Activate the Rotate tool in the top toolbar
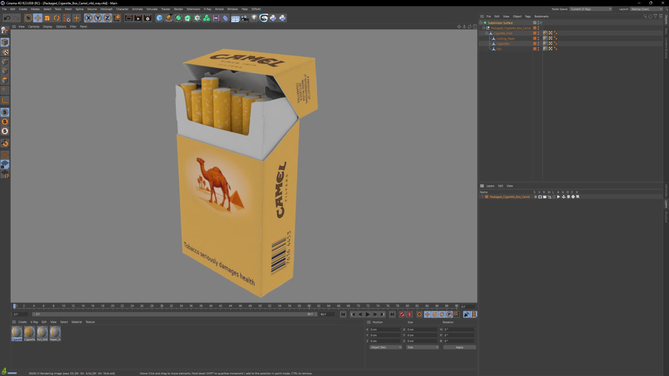The width and height of the screenshot is (669, 376). tap(56, 18)
